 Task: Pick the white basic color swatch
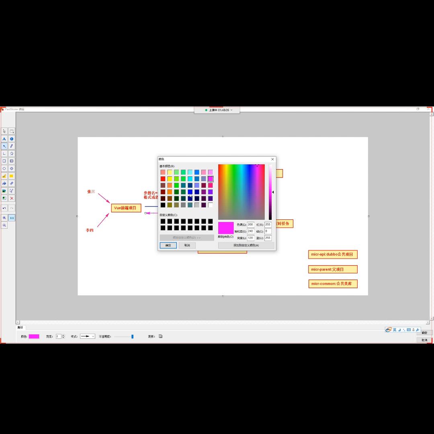(211, 205)
